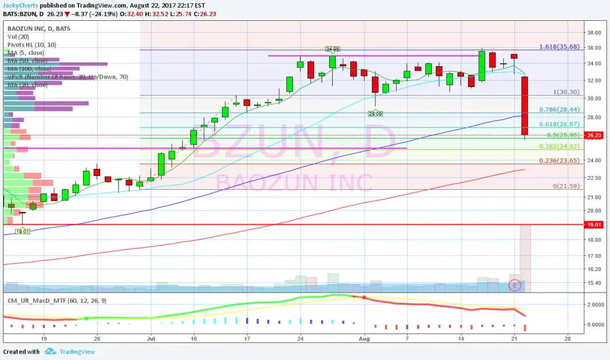The width and height of the screenshot is (610, 360).
Task: Click the 0.5(25.95) Fibonacci level label
Action: (x=563, y=135)
